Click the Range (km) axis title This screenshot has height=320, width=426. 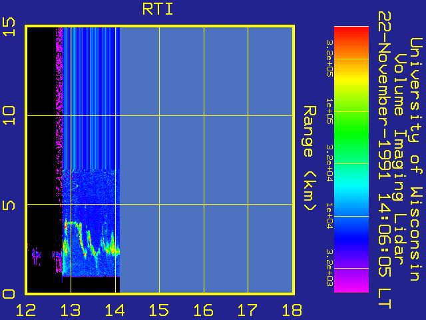pyautogui.click(x=310, y=159)
